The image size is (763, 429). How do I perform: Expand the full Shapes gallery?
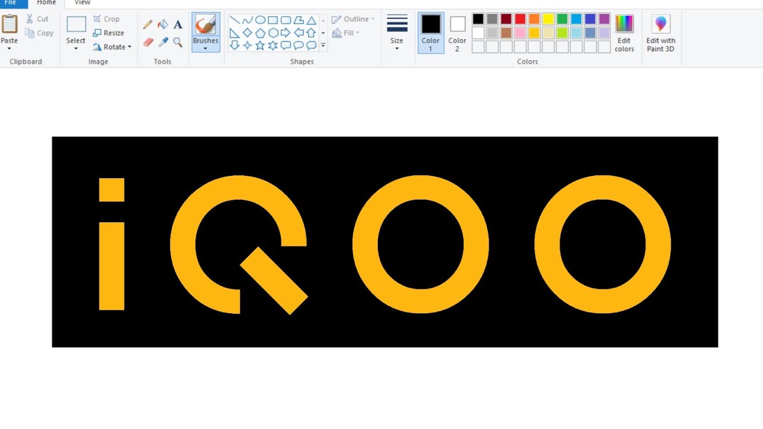[323, 45]
